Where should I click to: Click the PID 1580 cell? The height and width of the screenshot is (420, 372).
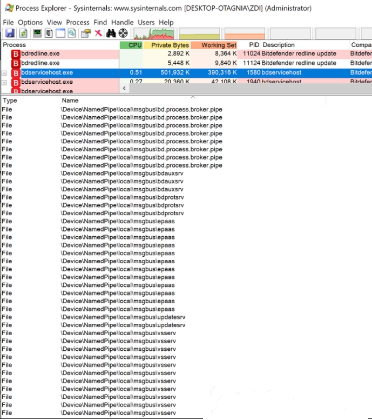(253, 72)
